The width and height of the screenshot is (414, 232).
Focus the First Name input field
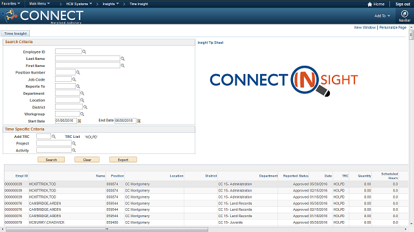87,65
